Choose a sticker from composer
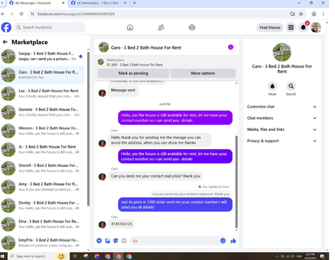The height and width of the screenshot is (260, 335). (x=116, y=241)
